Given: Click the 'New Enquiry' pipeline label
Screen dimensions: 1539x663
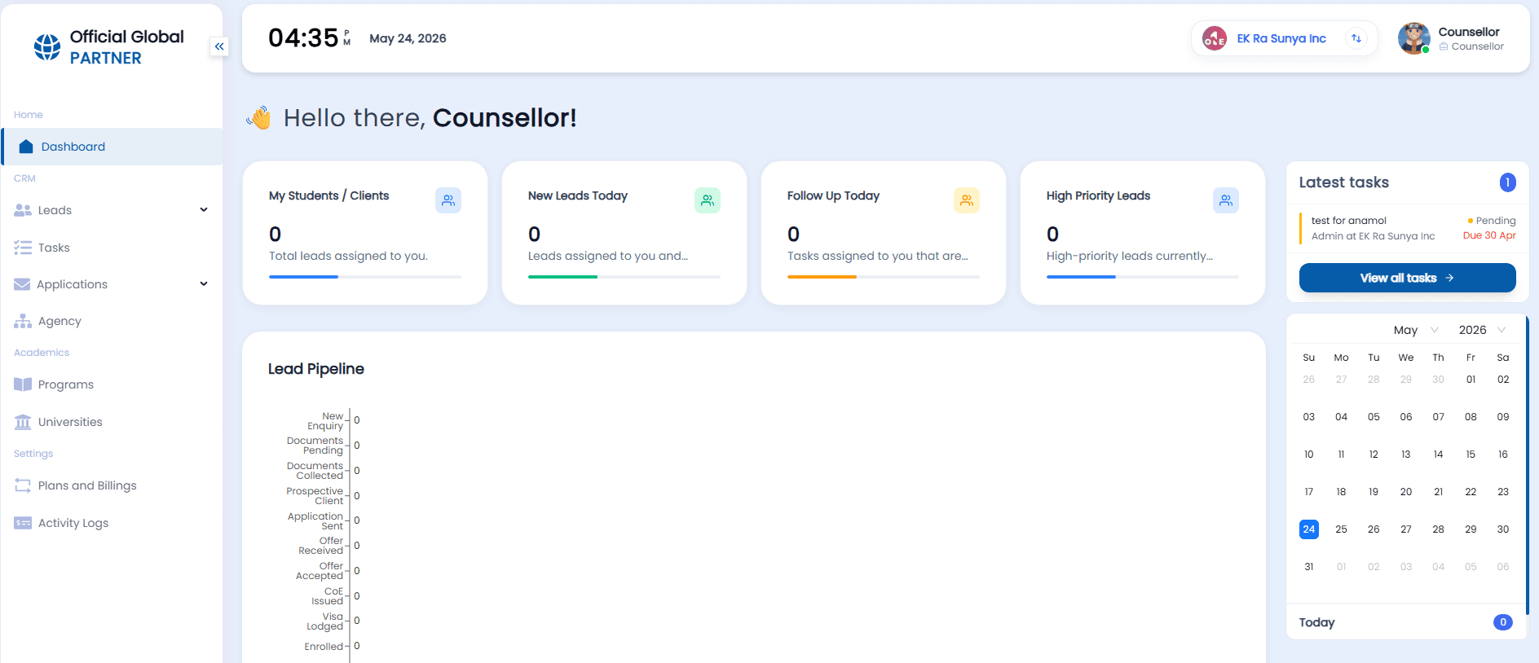Looking at the screenshot, I should [325, 421].
